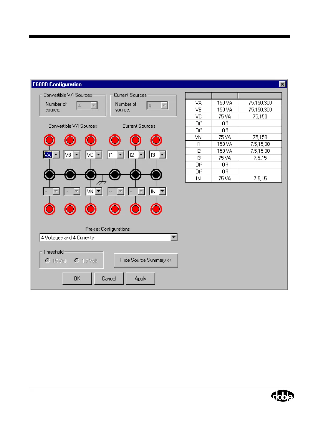329x426 pixels.
Task: Click the black common terminal below VB
Action: coord(70,175)
